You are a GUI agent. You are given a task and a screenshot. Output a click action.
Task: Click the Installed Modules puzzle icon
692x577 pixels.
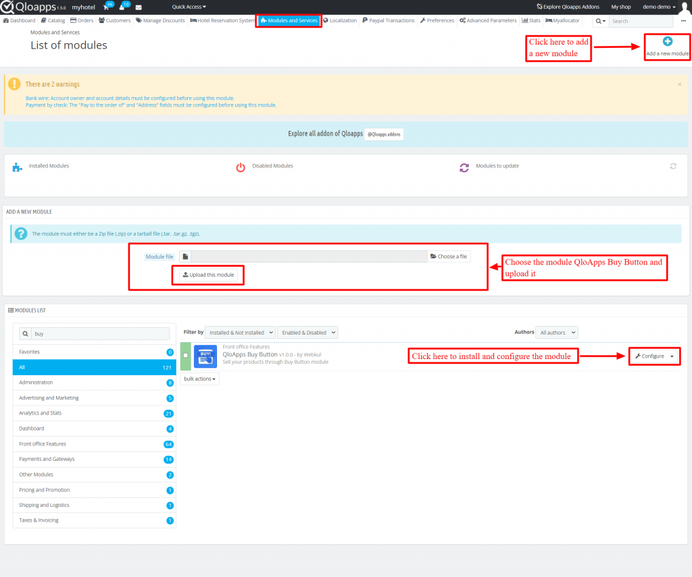(x=17, y=167)
